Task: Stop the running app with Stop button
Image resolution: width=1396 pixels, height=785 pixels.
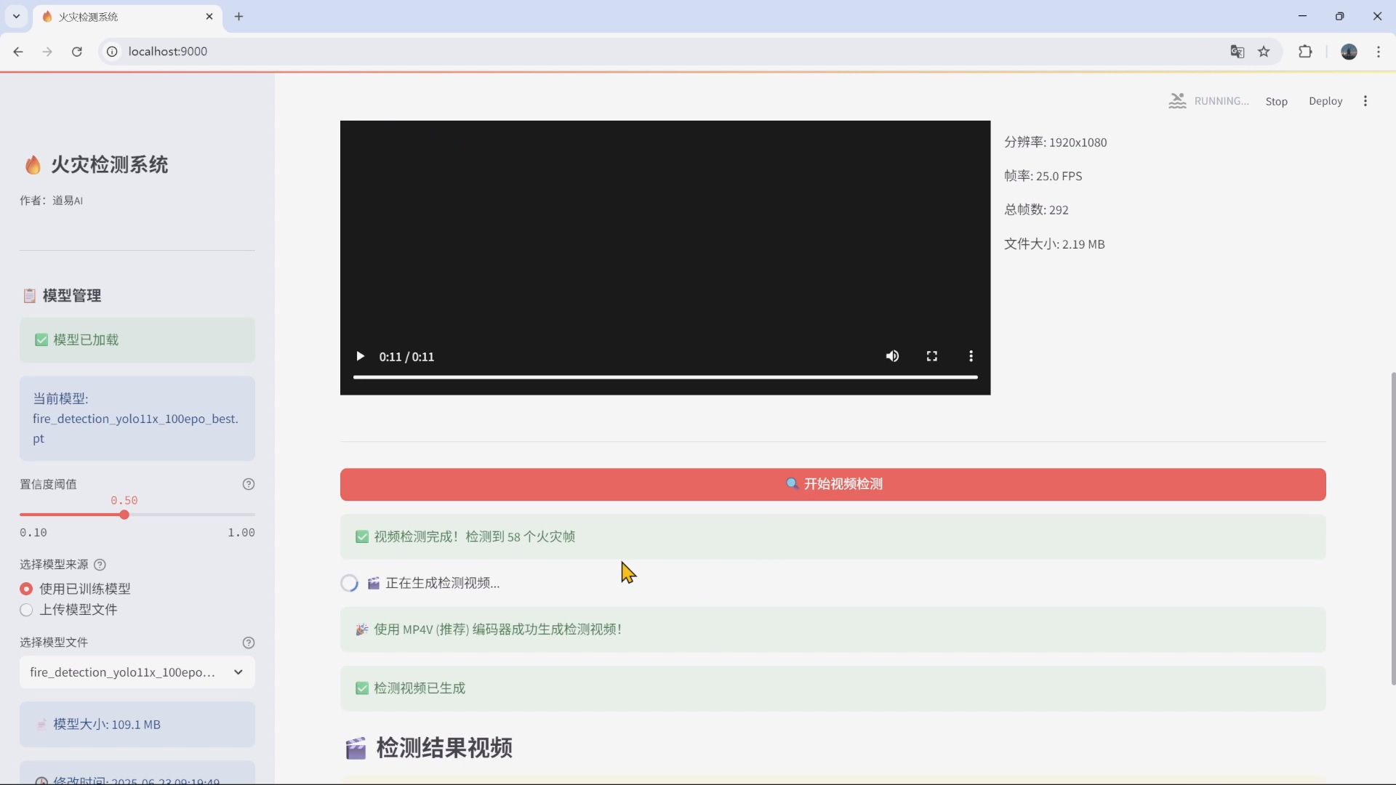Action: coord(1277,101)
